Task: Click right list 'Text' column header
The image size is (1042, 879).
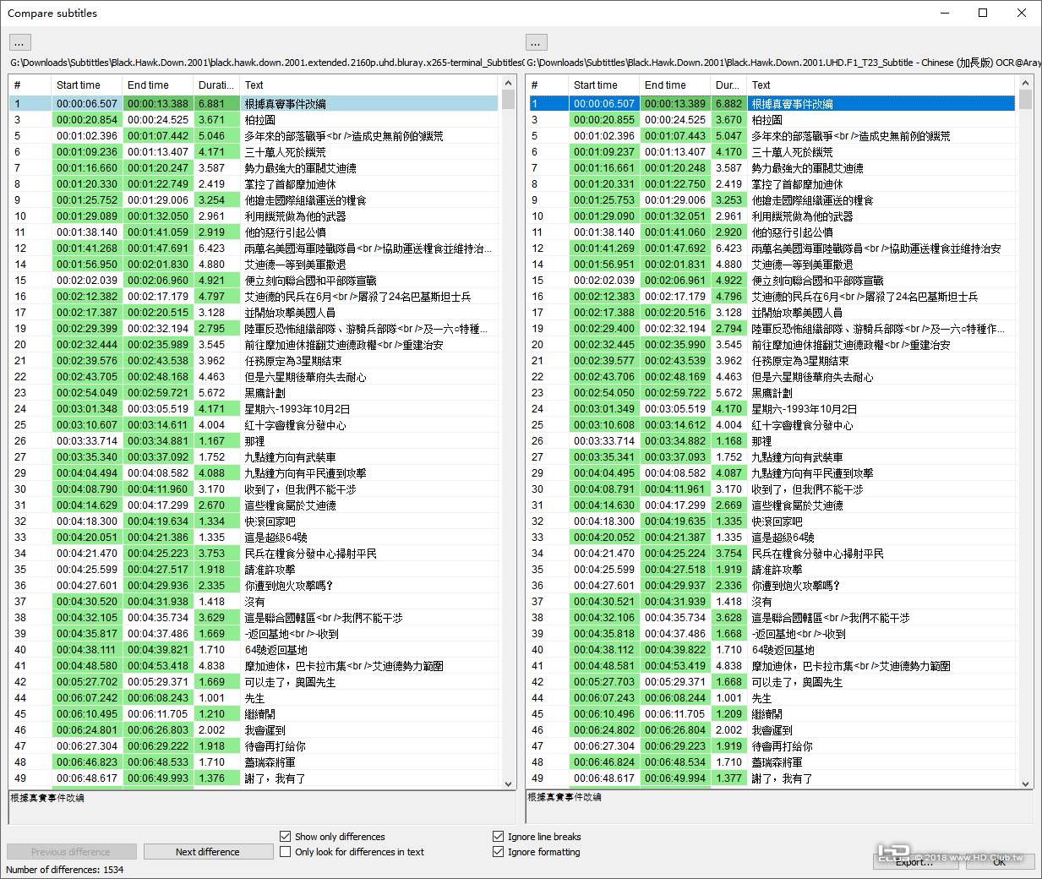Action: point(882,85)
